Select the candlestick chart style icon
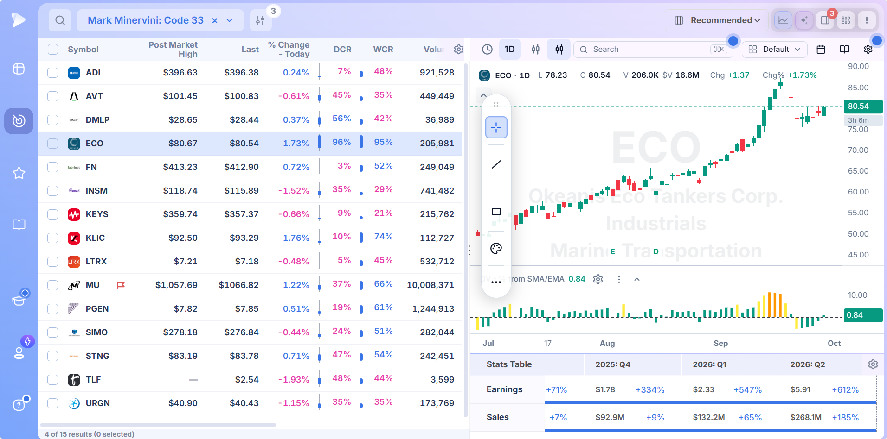This screenshot has width=887, height=439. click(x=559, y=49)
